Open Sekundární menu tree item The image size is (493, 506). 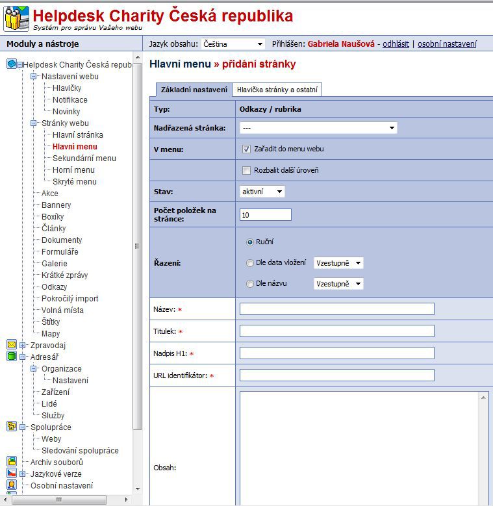click(x=84, y=158)
